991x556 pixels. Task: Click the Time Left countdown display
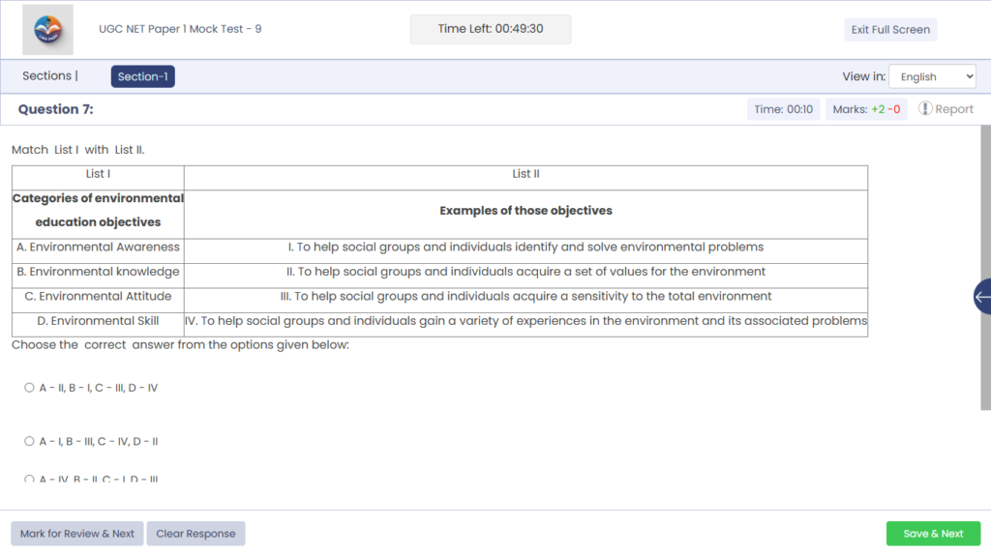pyautogui.click(x=491, y=29)
